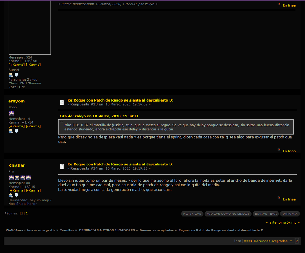The width and height of the screenshot is (305, 253).
Task: Click 'Respuesta #13 en:' label
Action: click(87, 104)
